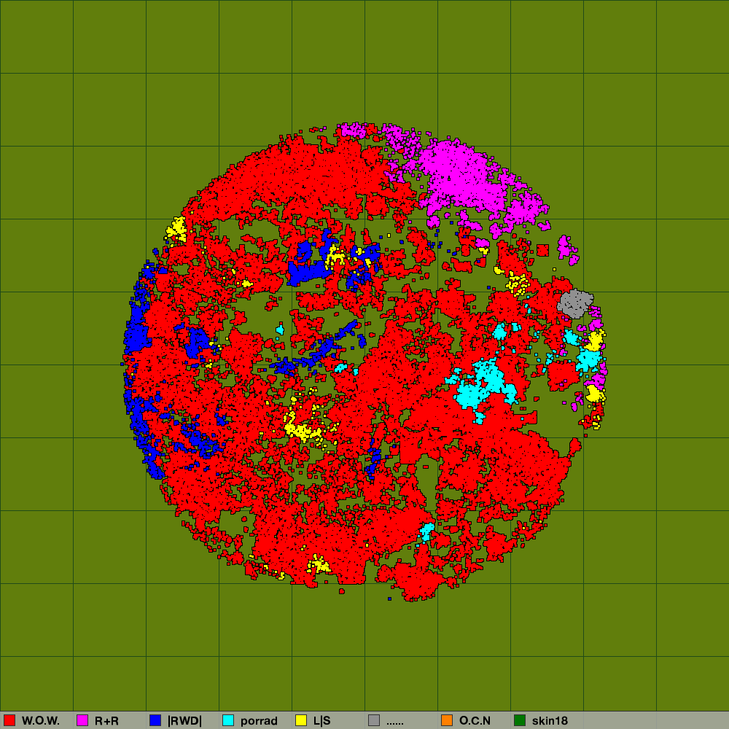Click the blue |RWD| legend swatch
Image resolution: width=729 pixels, height=729 pixels.
coord(155,720)
